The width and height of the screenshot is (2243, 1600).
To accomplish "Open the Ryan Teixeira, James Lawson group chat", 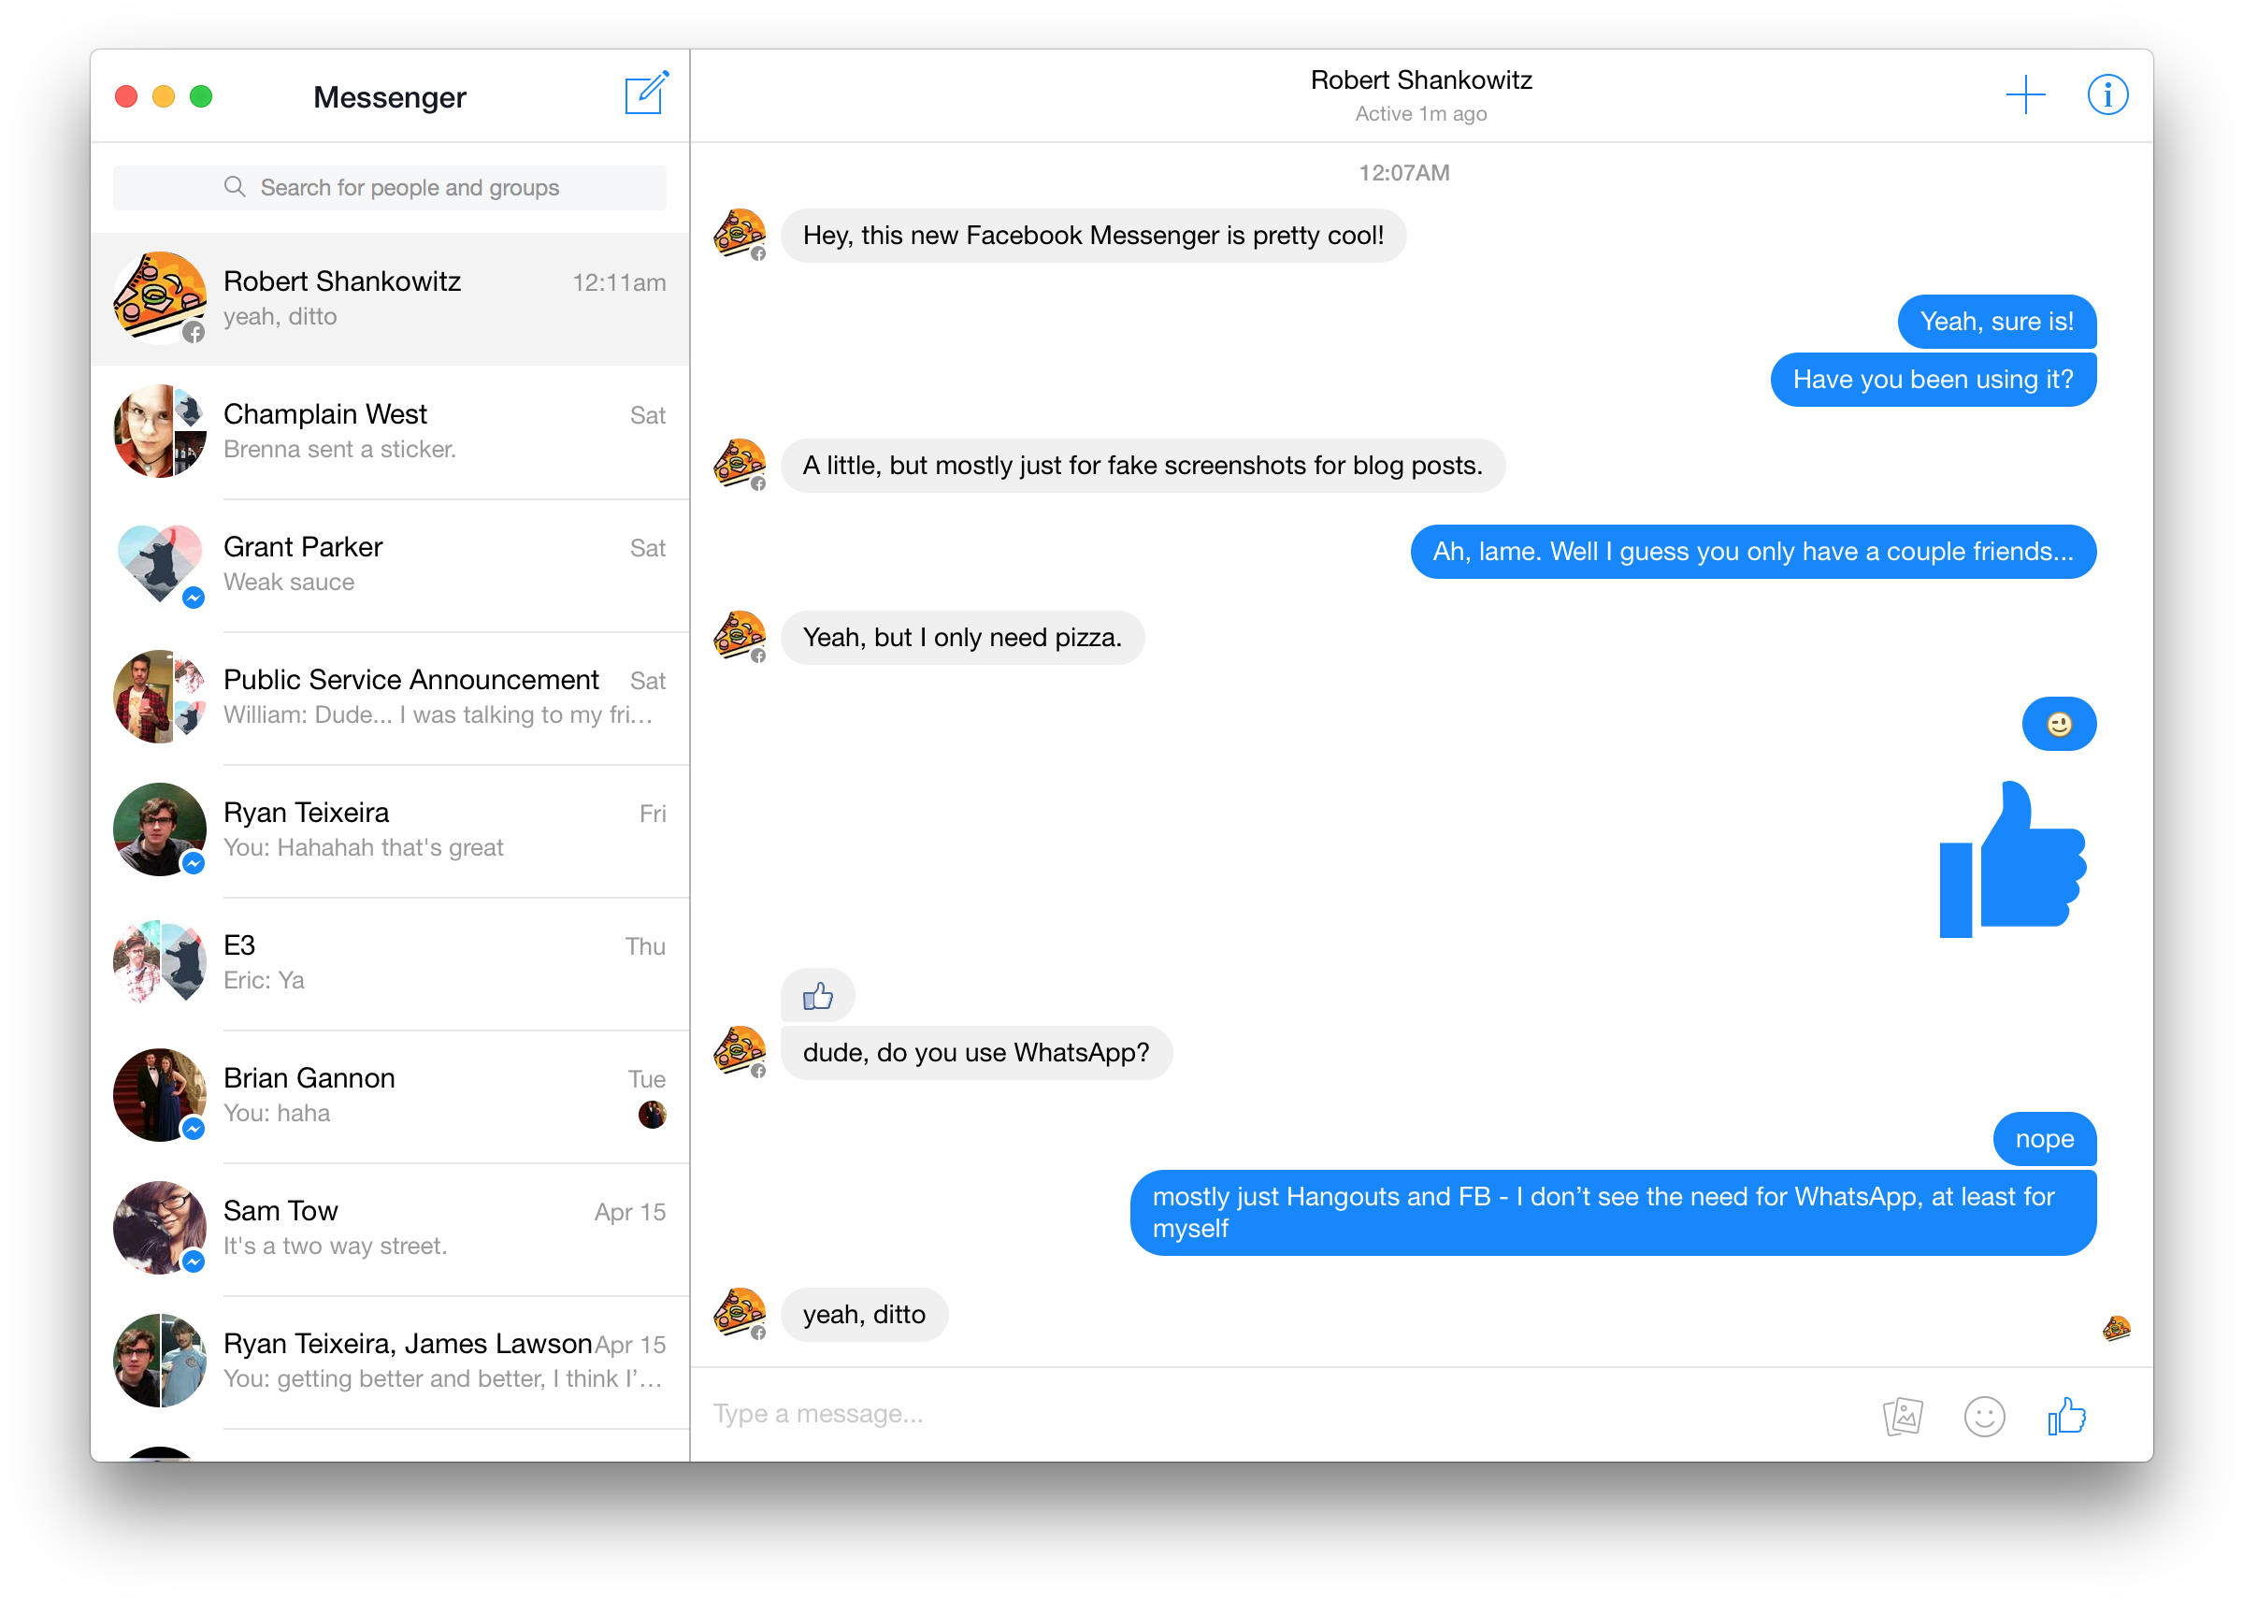I will coord(390,1361).
